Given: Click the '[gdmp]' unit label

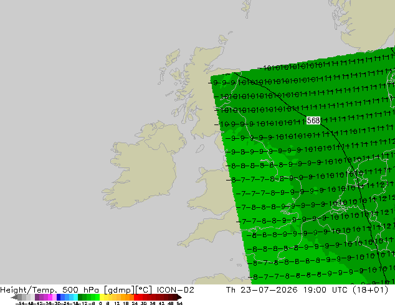Looking at the screenshot, I should [120, 290].
